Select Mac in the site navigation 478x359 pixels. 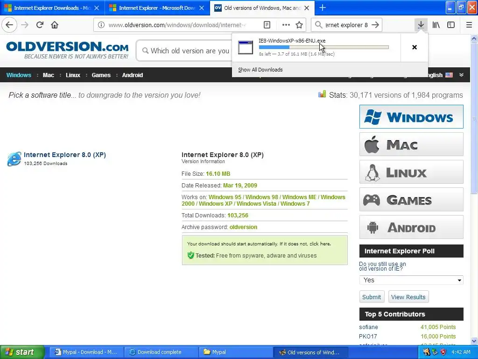(x=48, y=75)
